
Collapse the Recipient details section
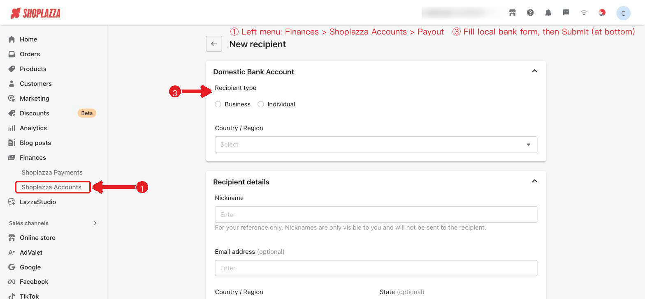(x=534, y=182)
